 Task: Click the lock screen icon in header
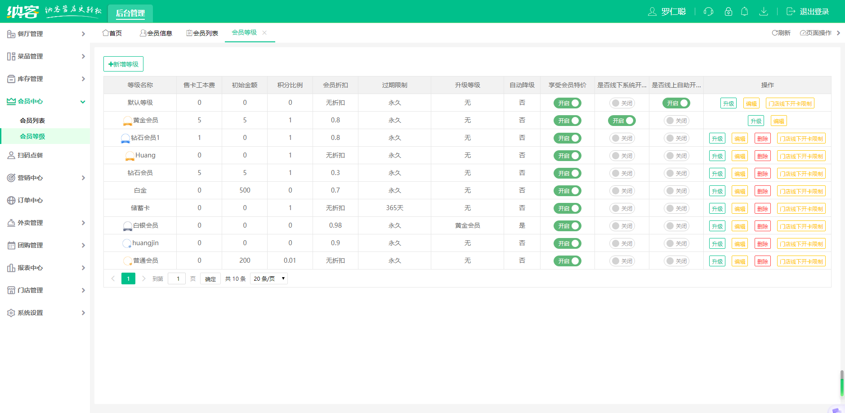coord(728,12)
